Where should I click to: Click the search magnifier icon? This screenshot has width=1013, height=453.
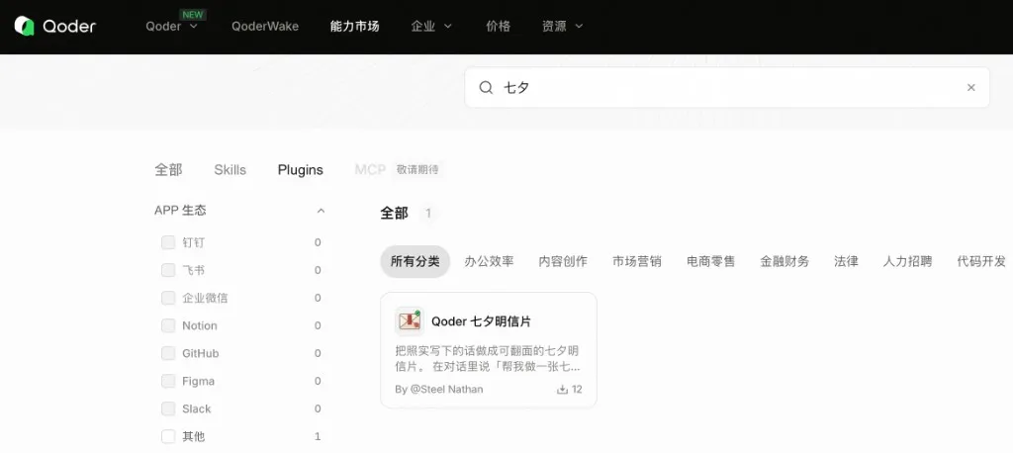(x=486, y=88)
